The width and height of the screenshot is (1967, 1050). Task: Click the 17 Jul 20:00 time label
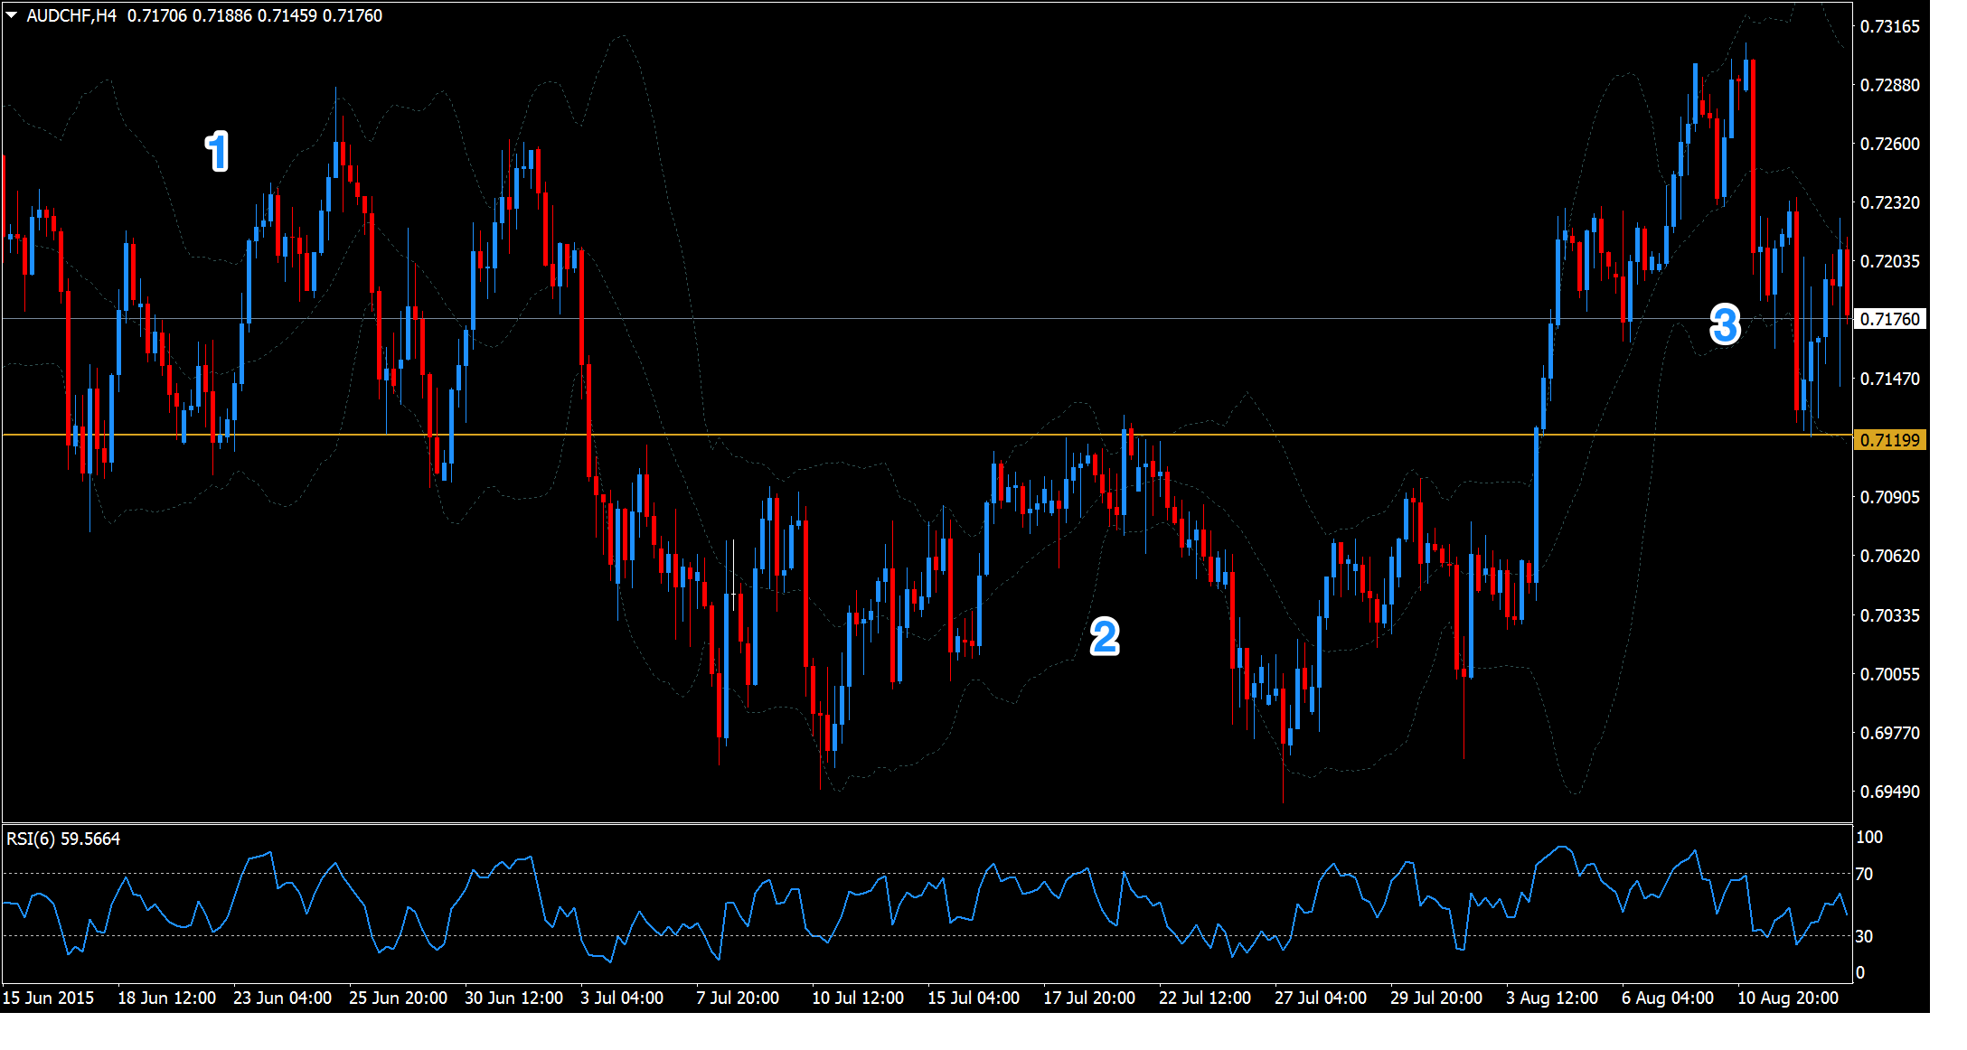coord(1088,998)
